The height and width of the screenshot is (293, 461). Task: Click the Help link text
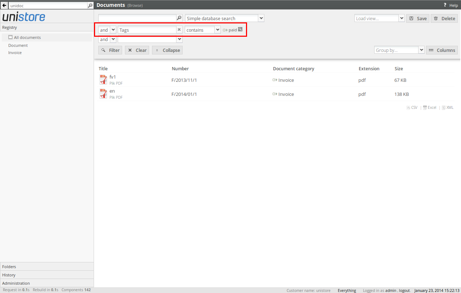tap(453, 5)
